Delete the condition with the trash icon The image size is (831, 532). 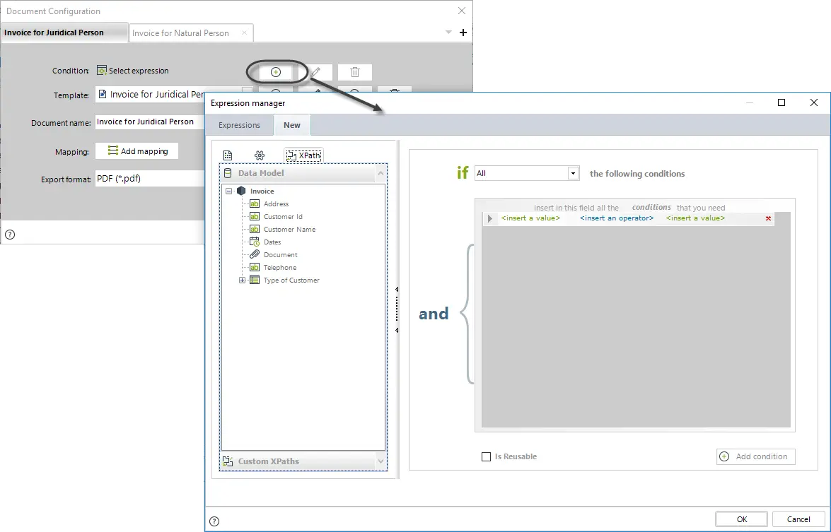pos(355,72)
